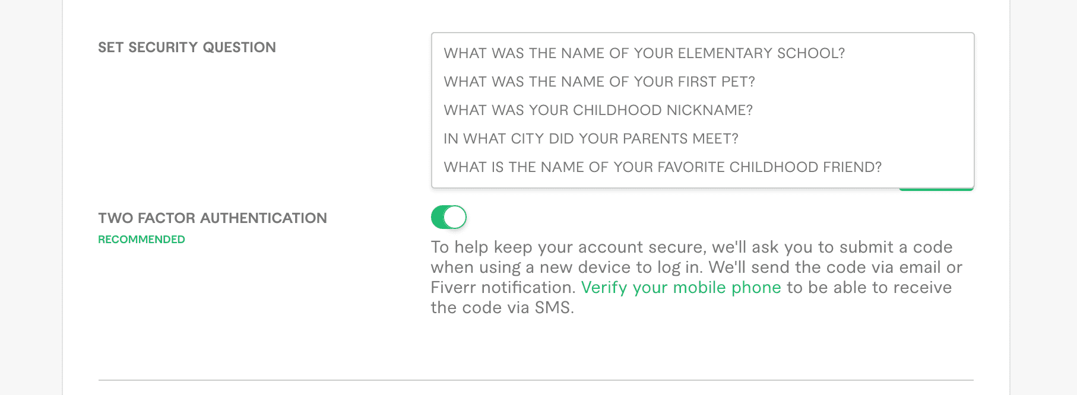This screenshot has height=395, width=1077.
Task: Click the green button behind the question list
Action: tap(936, 190)
